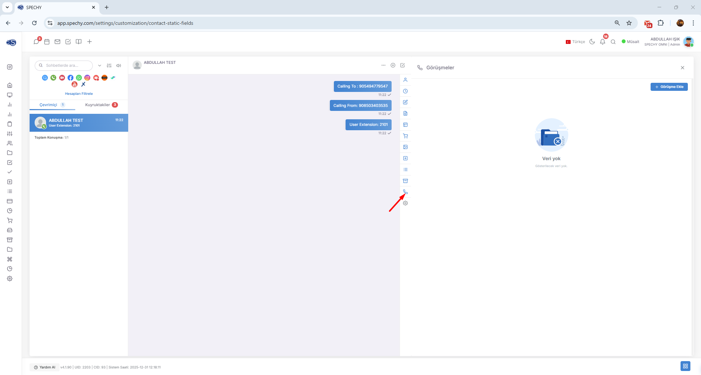Filter chats by YouTube channel
Image resolution: width=701 pixels, height=375 pixels.
tap(75, 84)
